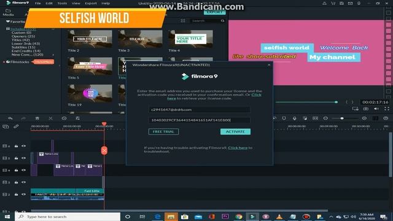This screenshot has width=393, height=221.
Task: Click the teal EXPORT button
Action: [214, 12]
